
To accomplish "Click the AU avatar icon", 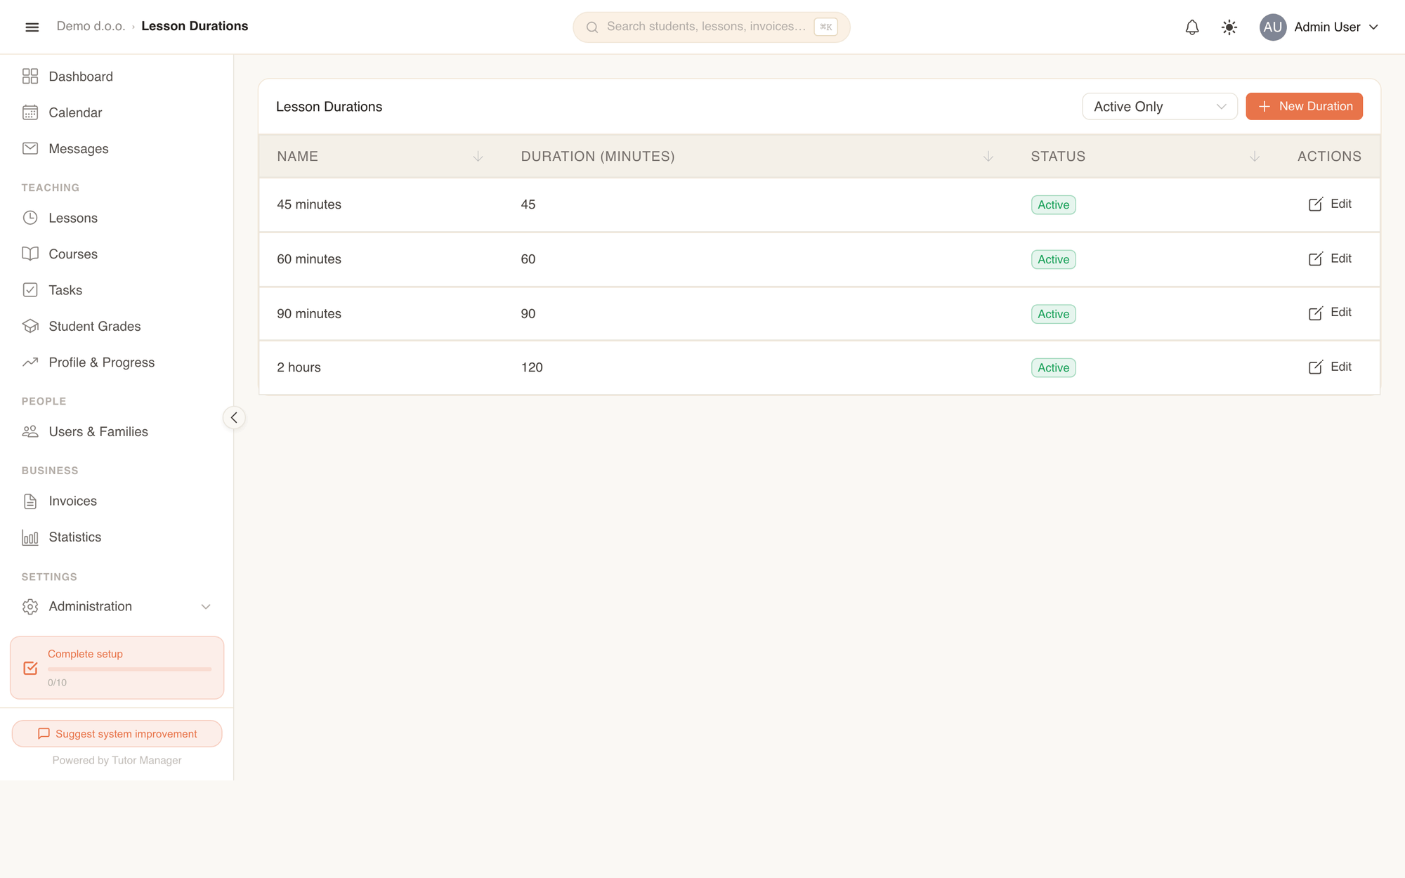I will [x=1272, y=27].
